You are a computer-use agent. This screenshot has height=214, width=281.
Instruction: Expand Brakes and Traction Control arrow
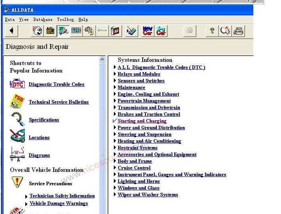(x=115, y=114)
